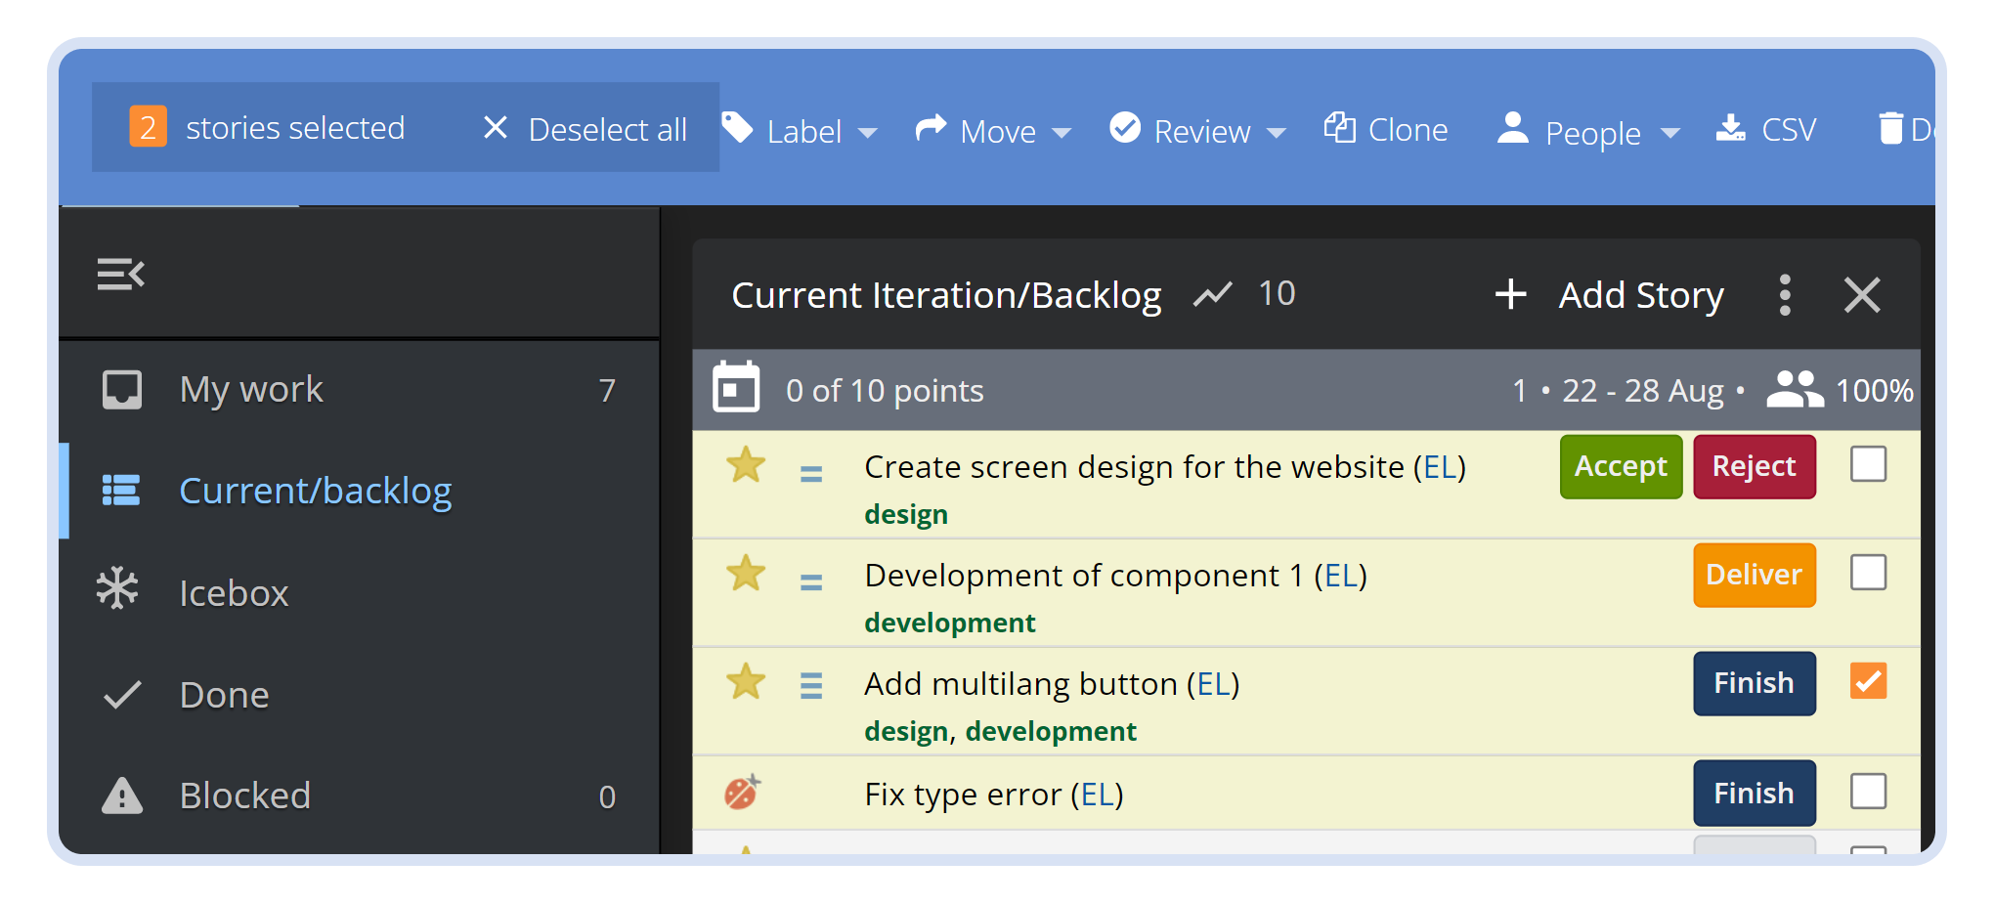This screenshot has height=903, width=1994.
Task: Deliver Development of component 1 story
Action: (x=1755, y=575)
